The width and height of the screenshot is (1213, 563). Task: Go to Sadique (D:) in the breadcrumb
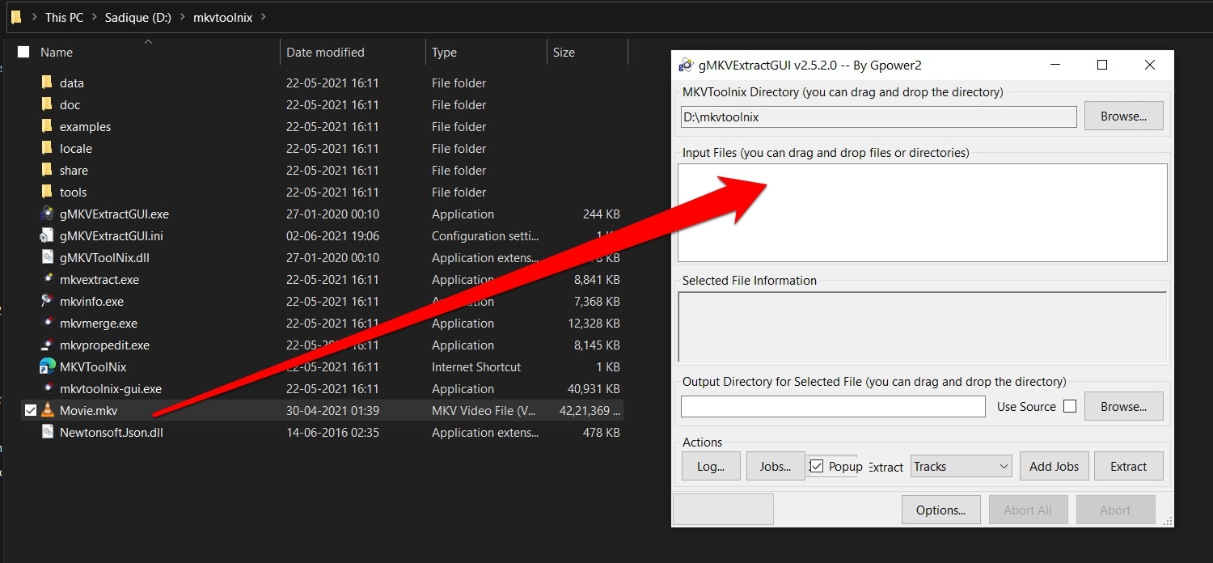tap(137, 17)
